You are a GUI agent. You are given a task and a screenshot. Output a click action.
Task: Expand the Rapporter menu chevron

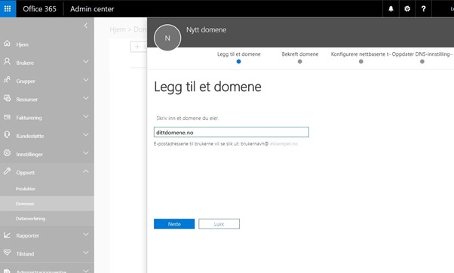86,235
